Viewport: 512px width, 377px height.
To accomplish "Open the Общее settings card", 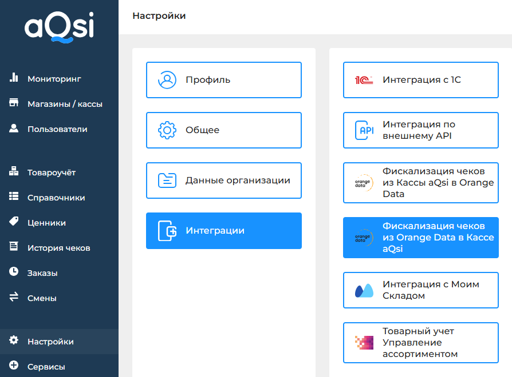I will coord(223,130).
